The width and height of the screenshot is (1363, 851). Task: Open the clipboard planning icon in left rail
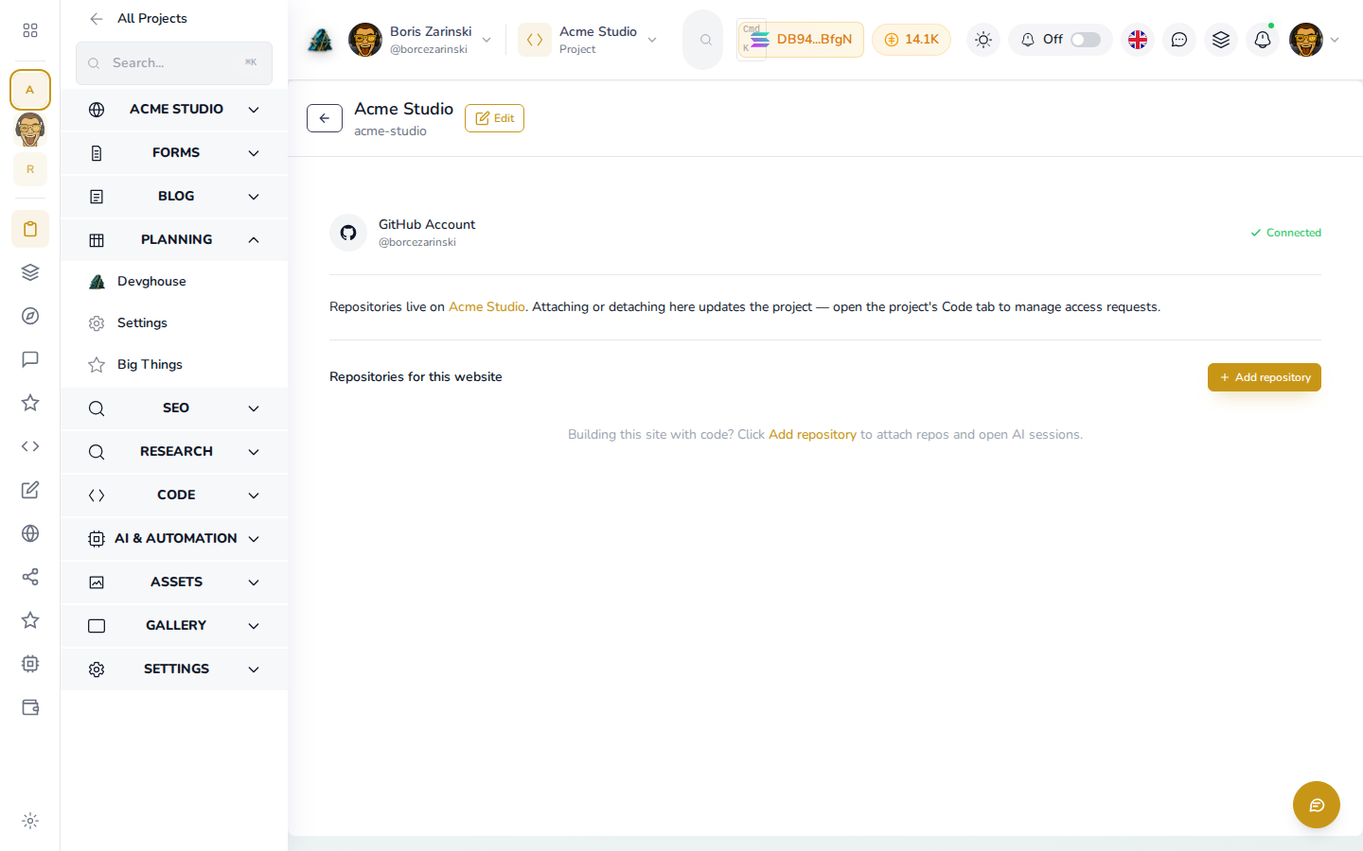coord(30,229)
